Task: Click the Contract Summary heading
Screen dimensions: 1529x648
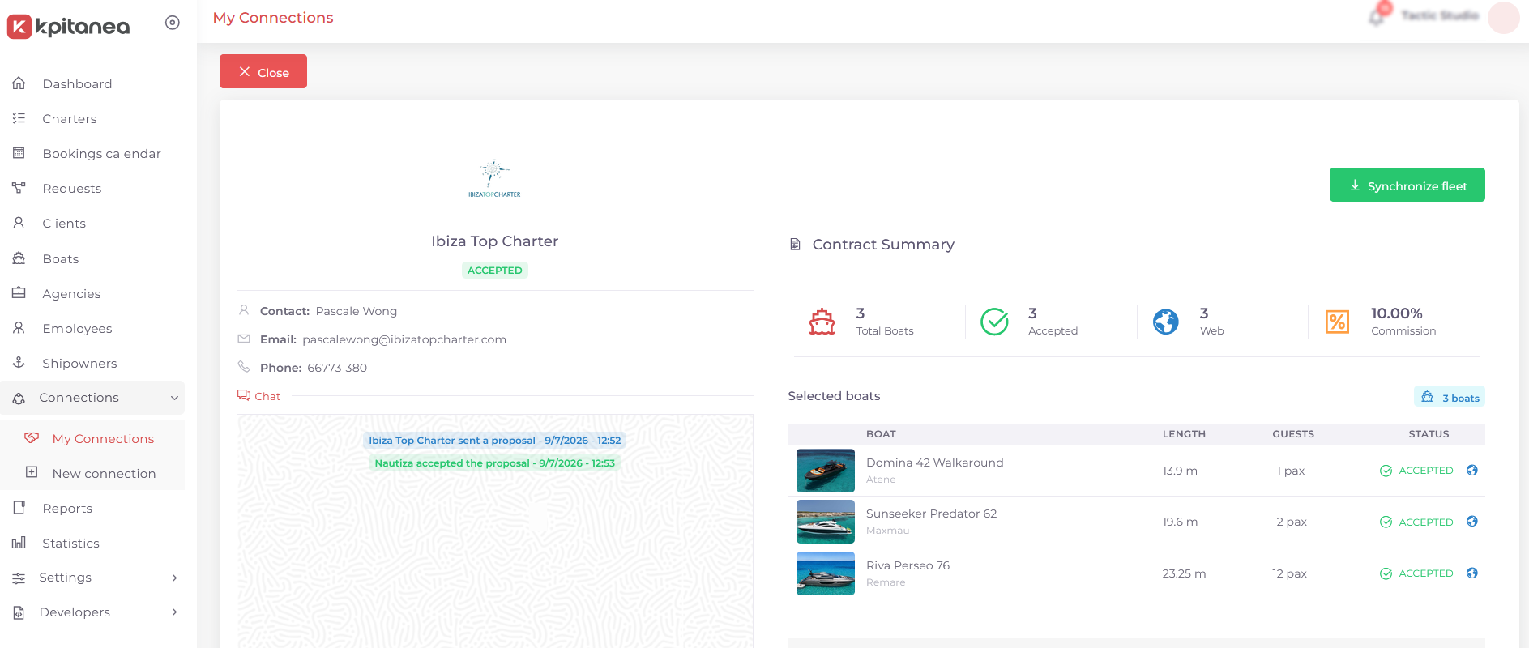Action: 883,245
